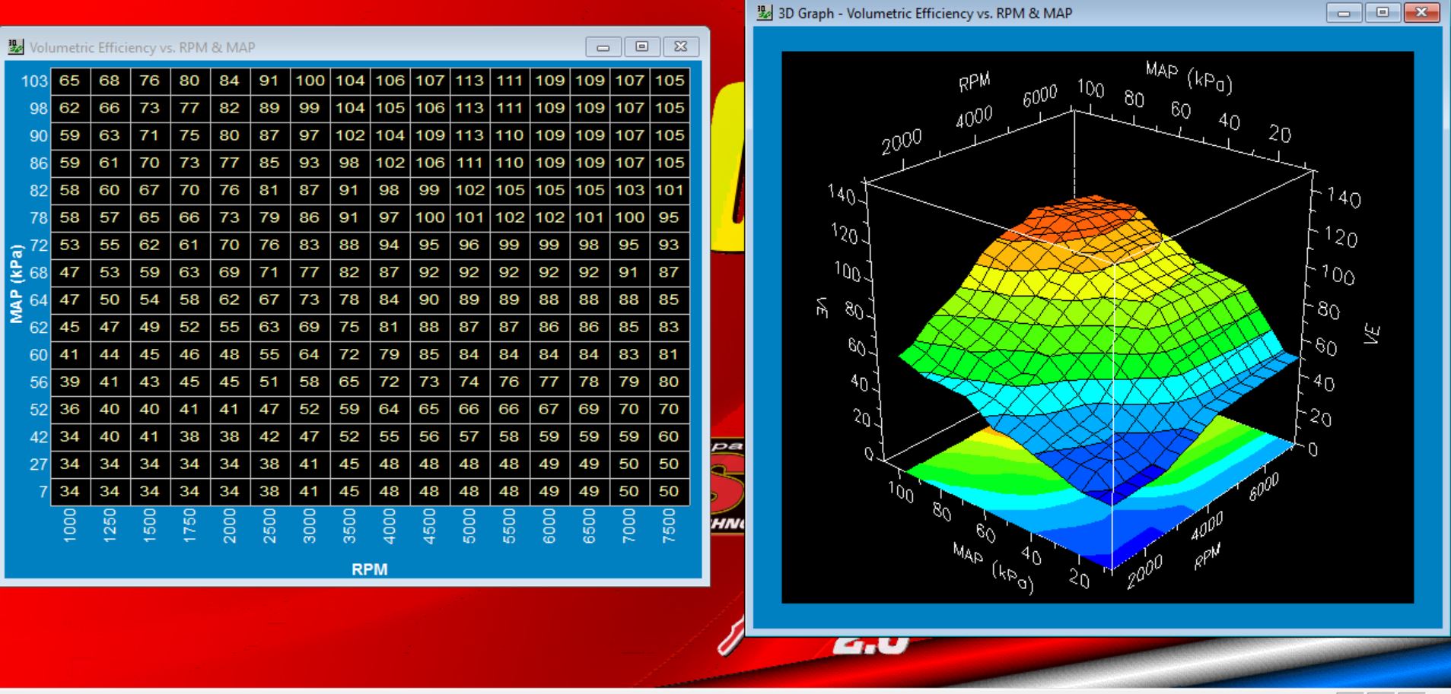
Task: Click the Volumetric Efficiency table window icon
Action: pos(15,47)
